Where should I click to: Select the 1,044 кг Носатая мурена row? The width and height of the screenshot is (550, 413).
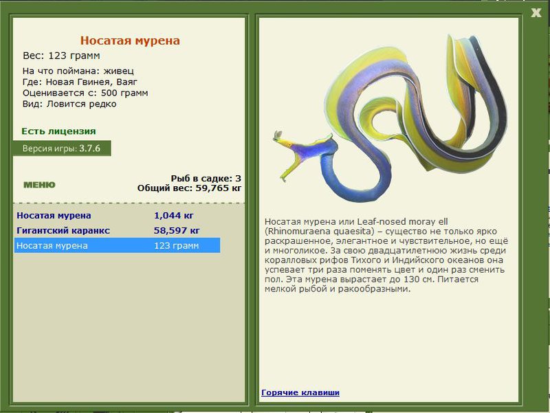pyautogui.click(x=117, y=215)
